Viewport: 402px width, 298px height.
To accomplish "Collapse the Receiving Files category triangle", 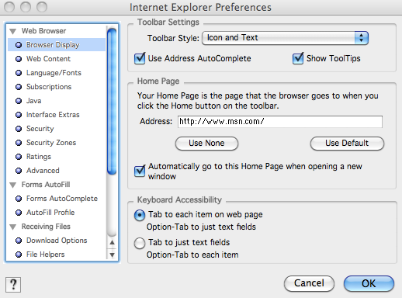I will (13, 227).
